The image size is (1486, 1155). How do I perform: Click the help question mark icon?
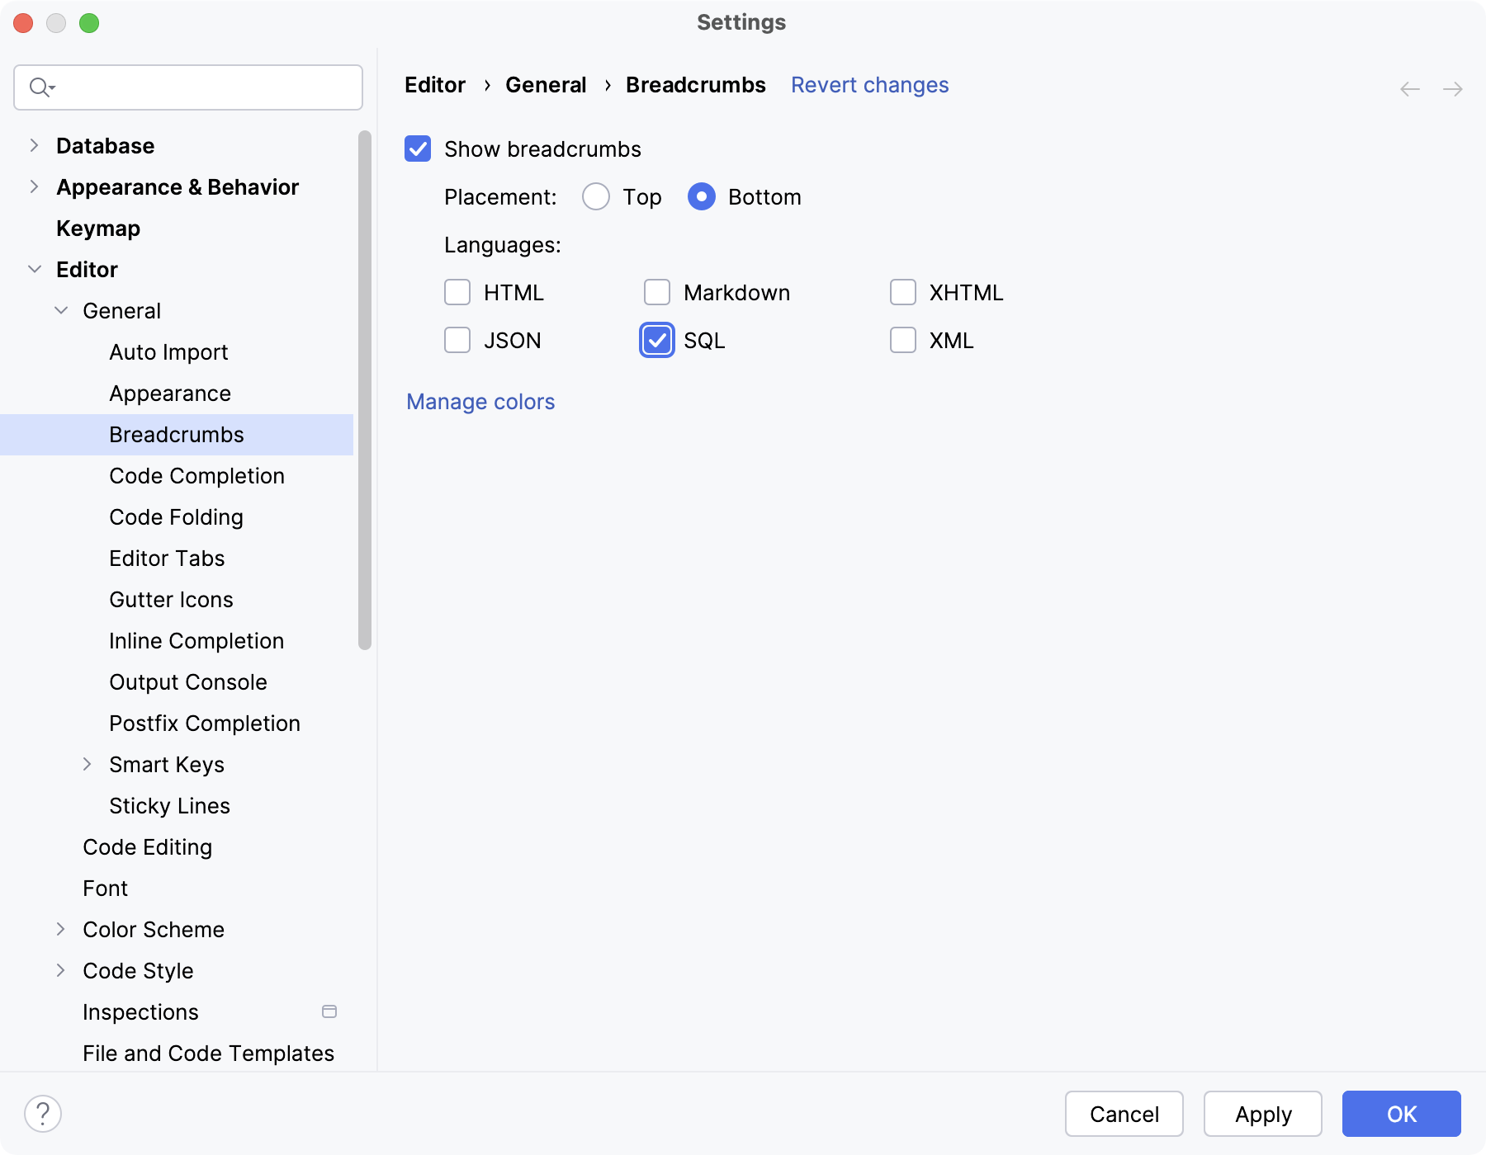pos(43,1114)
